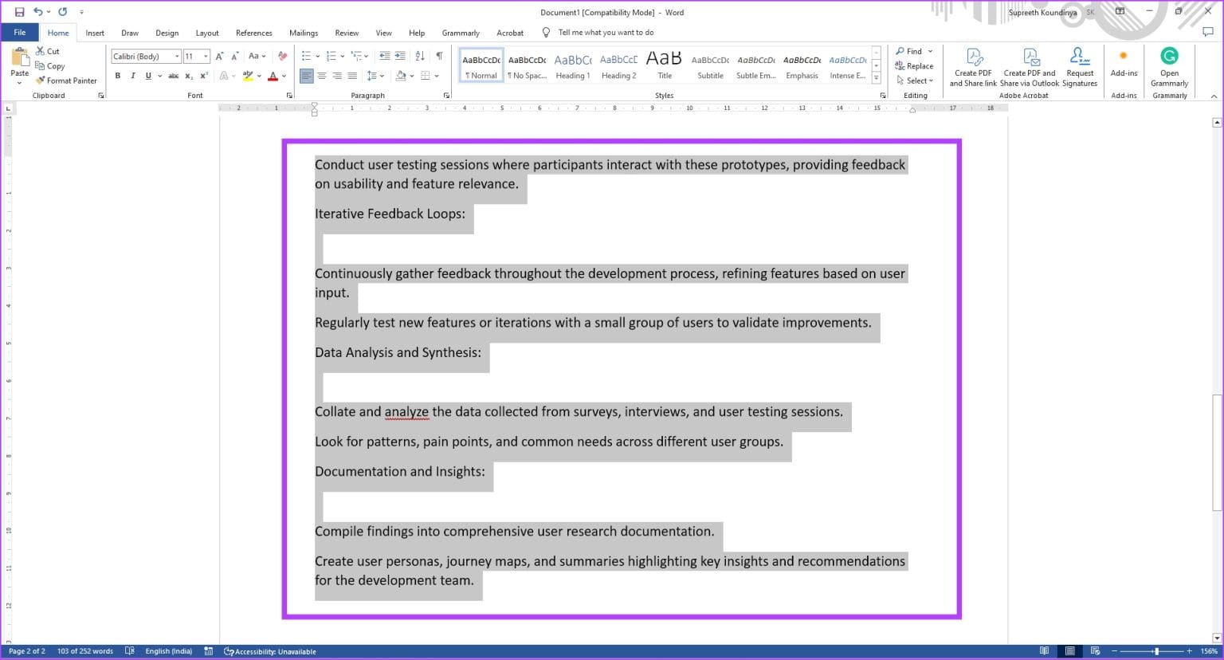Viewport: 1224px width, 660px height.
Task: Click the Sort icon in Paragraph group
Action: [x=420, y=56]
